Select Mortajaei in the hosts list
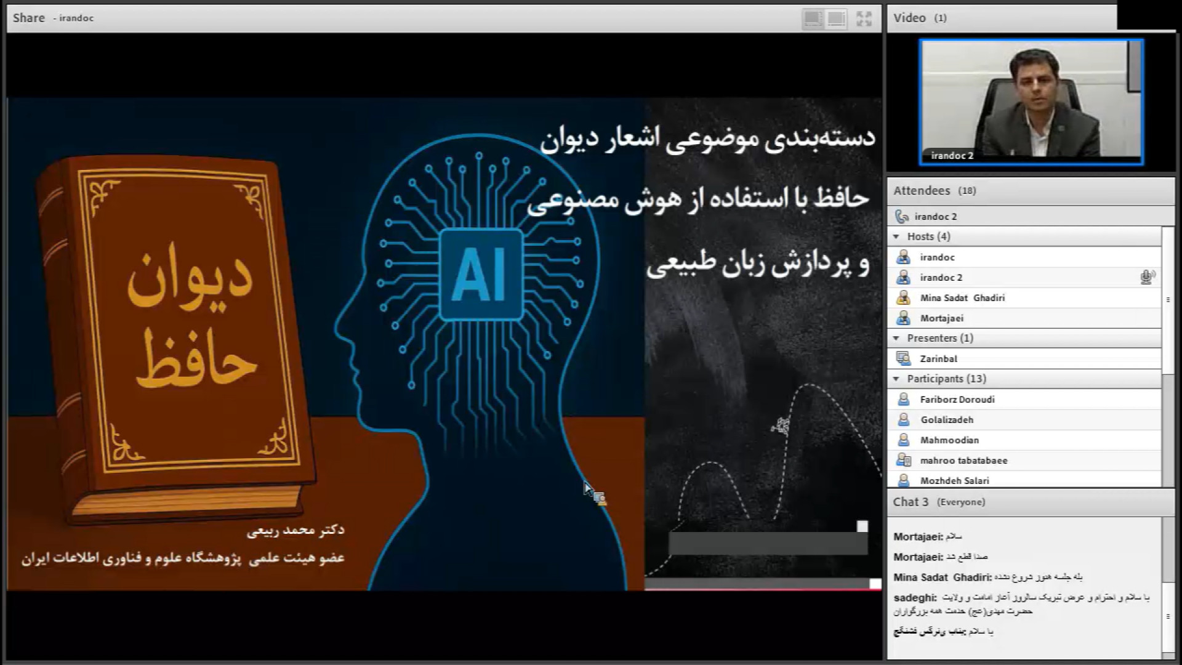This screenshot has width=1182, height=665. coord(941,318)
